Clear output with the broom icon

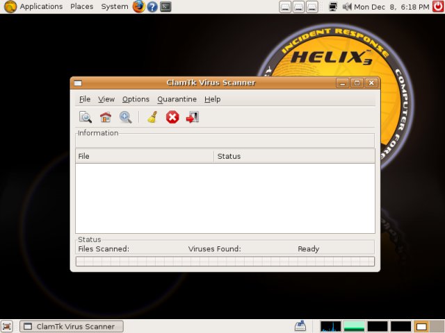click(152, 117)
